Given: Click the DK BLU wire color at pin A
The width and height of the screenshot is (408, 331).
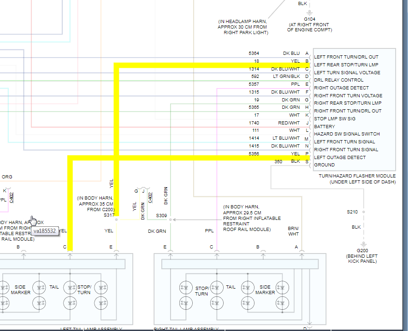Looking at the screenshot, I should click(x=291, y=53).
